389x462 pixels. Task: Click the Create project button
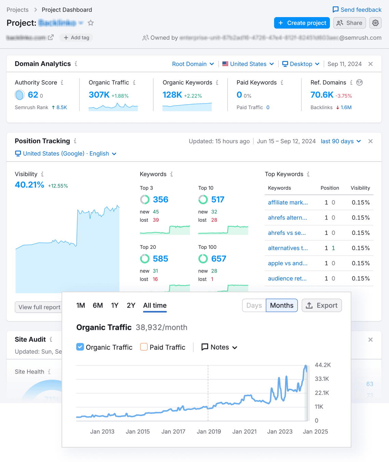pyautogui.click(x=302, y=23)
